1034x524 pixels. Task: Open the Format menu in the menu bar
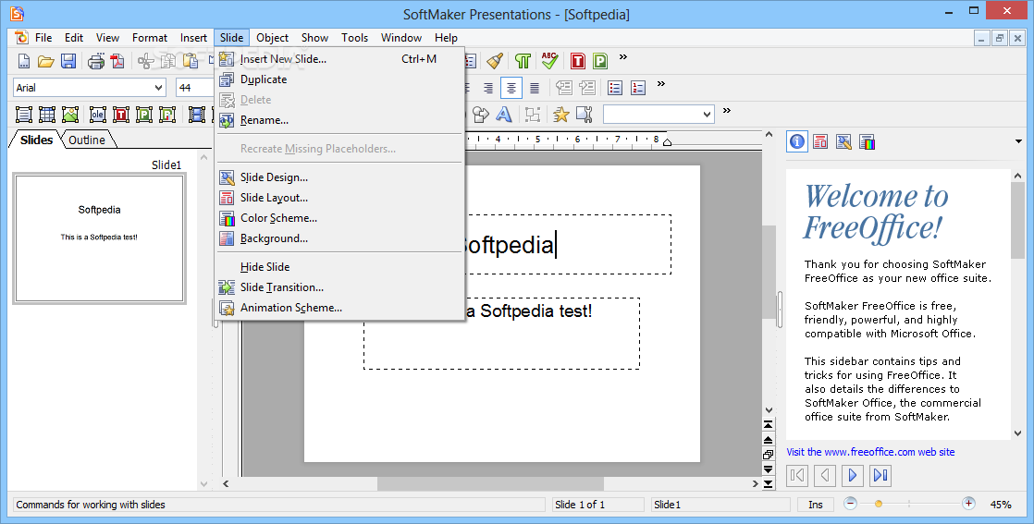150,38
